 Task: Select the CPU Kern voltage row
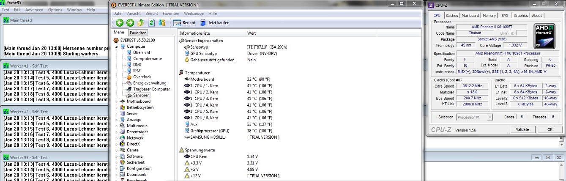299,156
